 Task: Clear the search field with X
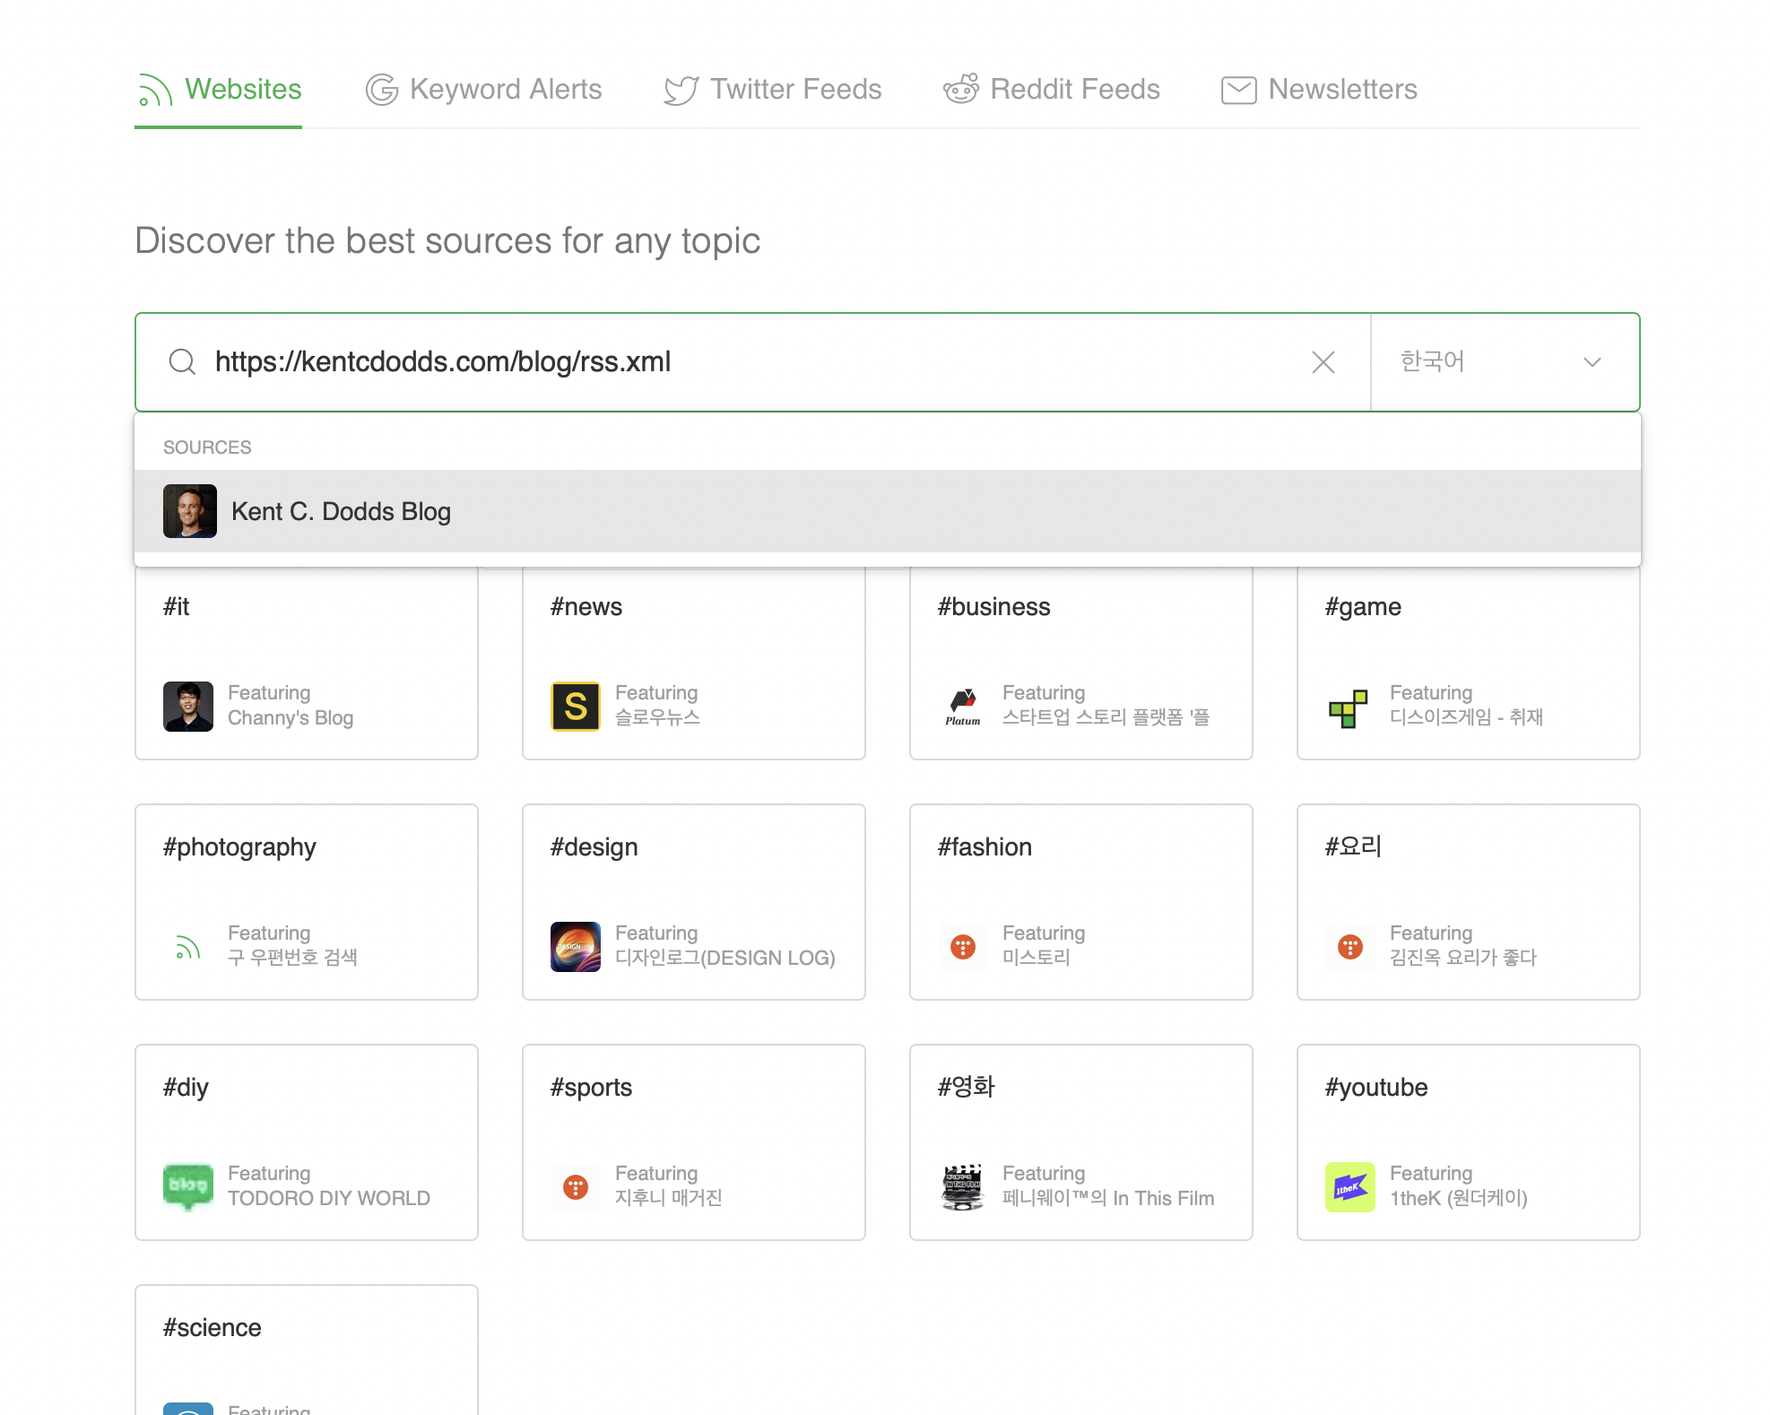click(1323, 362)
